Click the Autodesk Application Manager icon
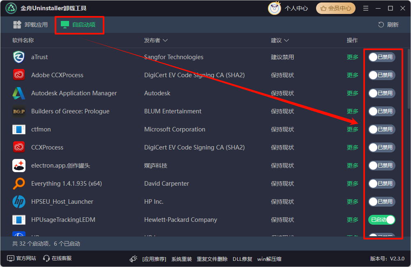411x267 pixels. tap(19, 93)
